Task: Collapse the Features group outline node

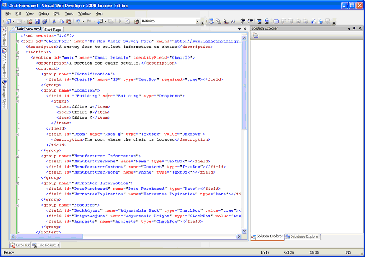Action: [18, 205]
